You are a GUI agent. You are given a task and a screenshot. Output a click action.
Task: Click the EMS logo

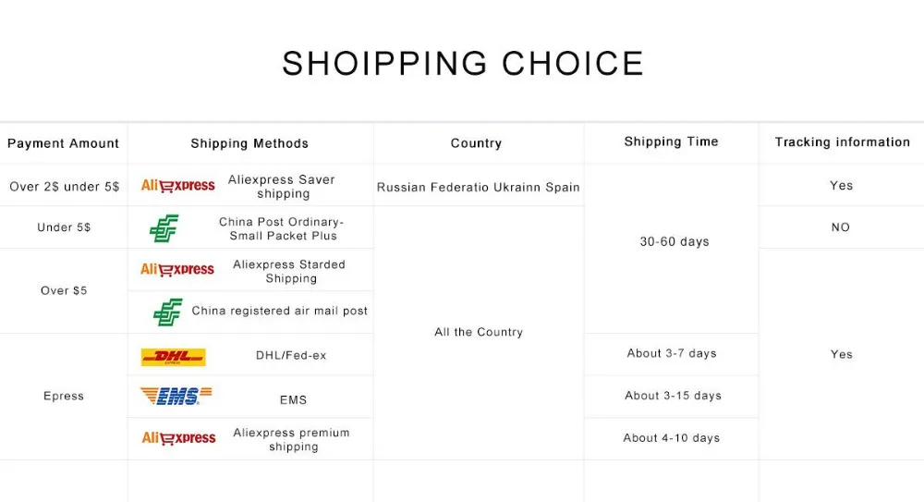point(176,397)
